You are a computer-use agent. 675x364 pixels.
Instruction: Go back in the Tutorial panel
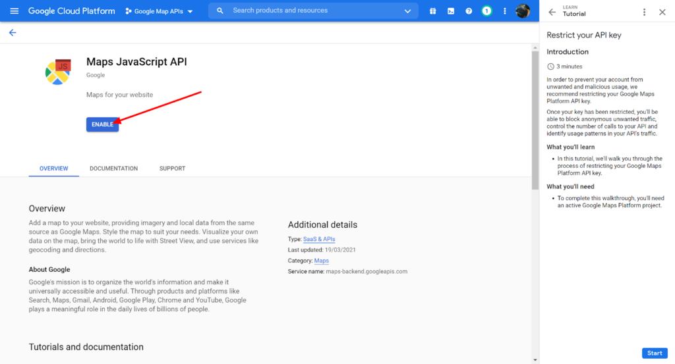(x=552, y=12)
